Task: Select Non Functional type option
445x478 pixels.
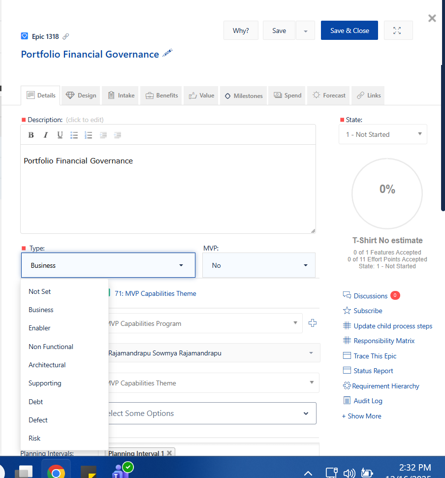Action: pos(64,347)
